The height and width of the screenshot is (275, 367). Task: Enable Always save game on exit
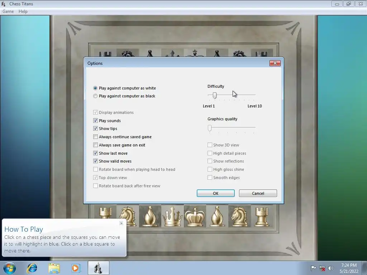[95, 145]
